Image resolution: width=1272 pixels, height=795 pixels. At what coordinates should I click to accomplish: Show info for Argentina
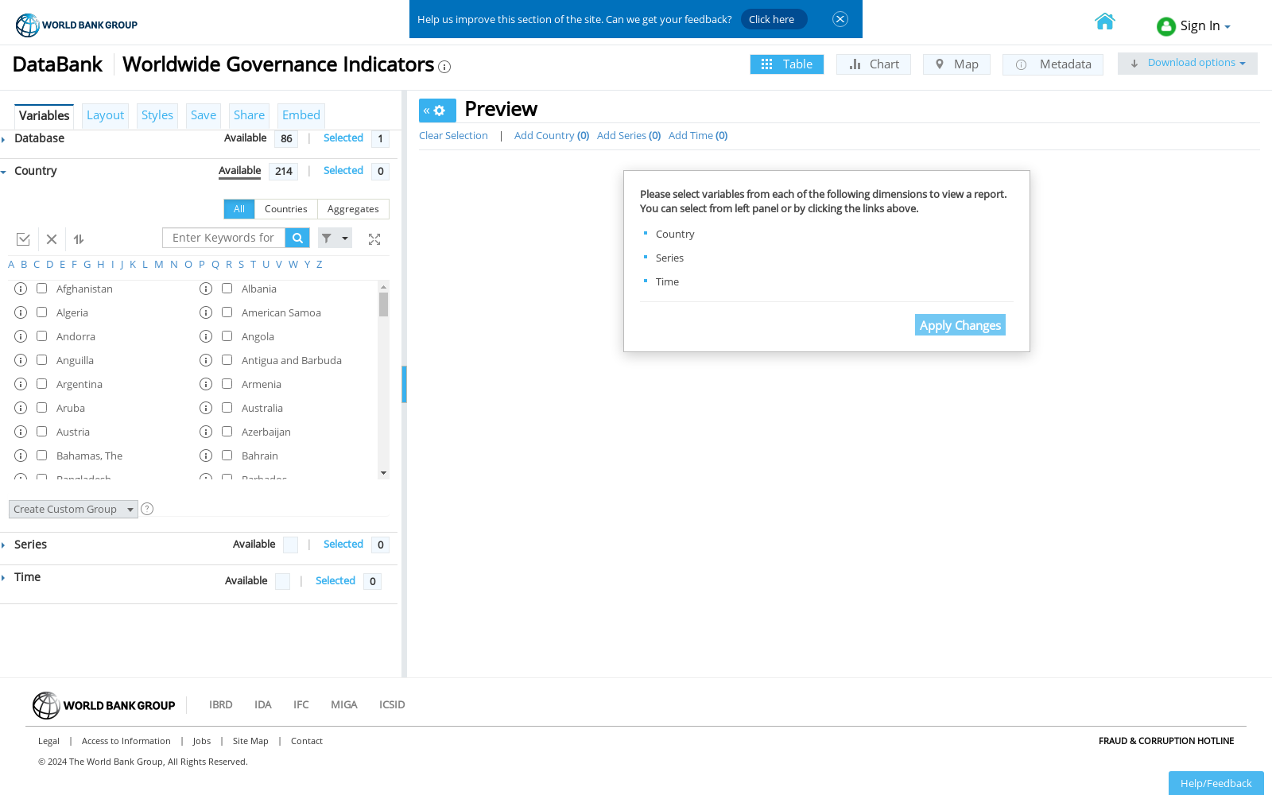(21, 384)
